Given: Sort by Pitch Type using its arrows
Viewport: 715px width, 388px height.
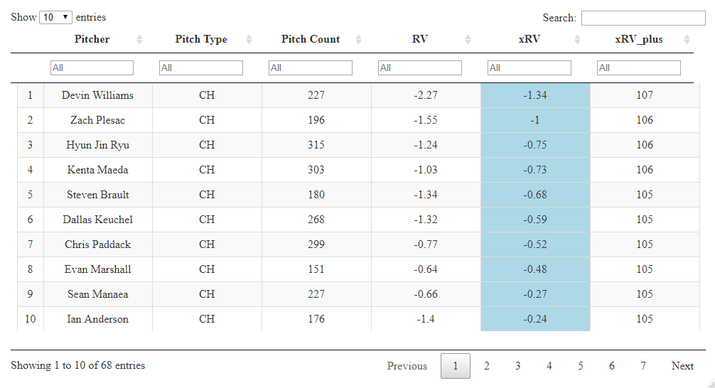Looking at the screenshot, I should (x=249, y=40).
